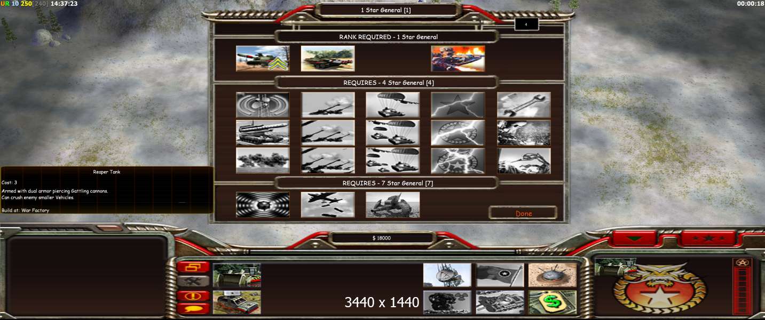This screenshot has height=320, width=765.
Task: Click the red experience level meter
Action: point(743,291)
